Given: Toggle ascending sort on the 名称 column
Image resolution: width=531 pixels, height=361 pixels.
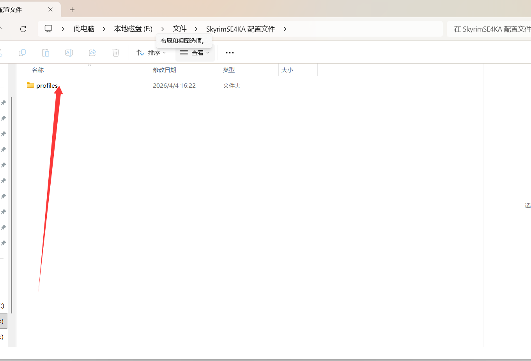Looking at the screenshot, I should (x=38, y=70).
